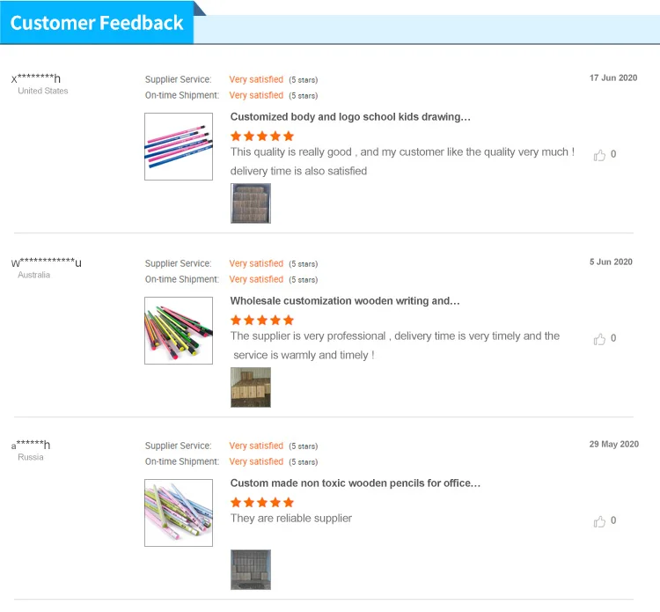Open colorful neon pencils product thumbnail
The height and width of the screenshot is (612, 660).
point(179,330)
